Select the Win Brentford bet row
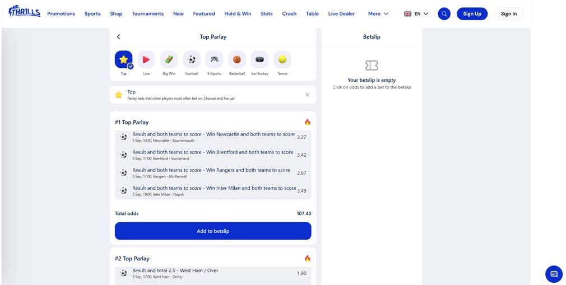 tap(213, 155)
